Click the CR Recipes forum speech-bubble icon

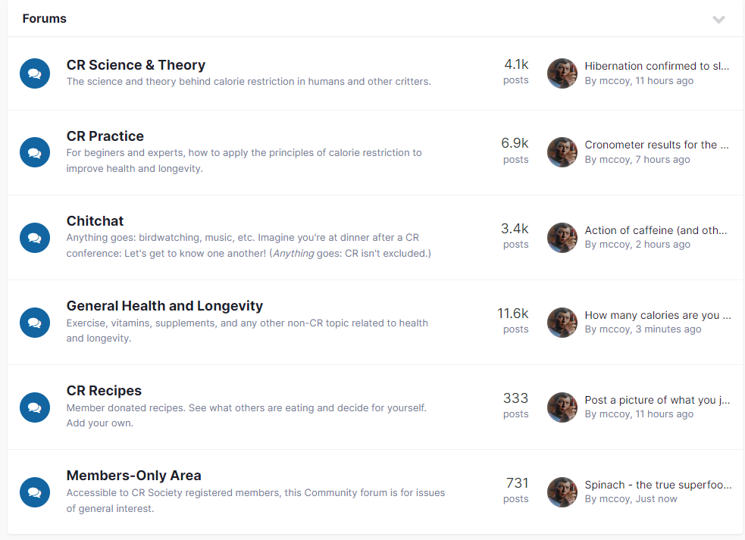pos(35,407)
